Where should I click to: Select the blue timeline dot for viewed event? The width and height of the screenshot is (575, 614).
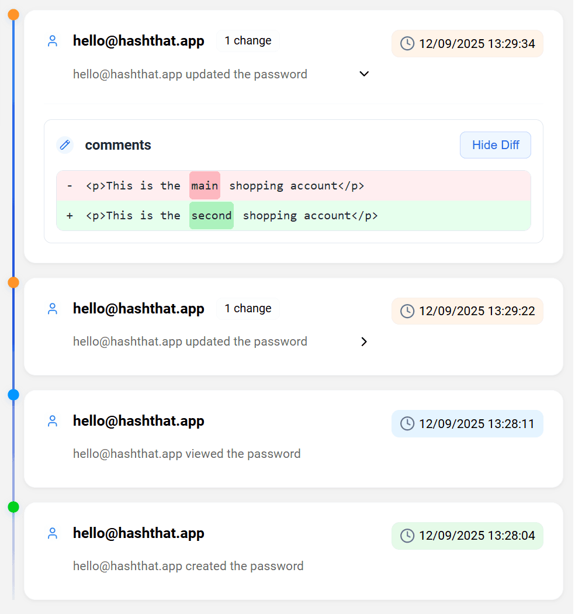tap(13, 395)
